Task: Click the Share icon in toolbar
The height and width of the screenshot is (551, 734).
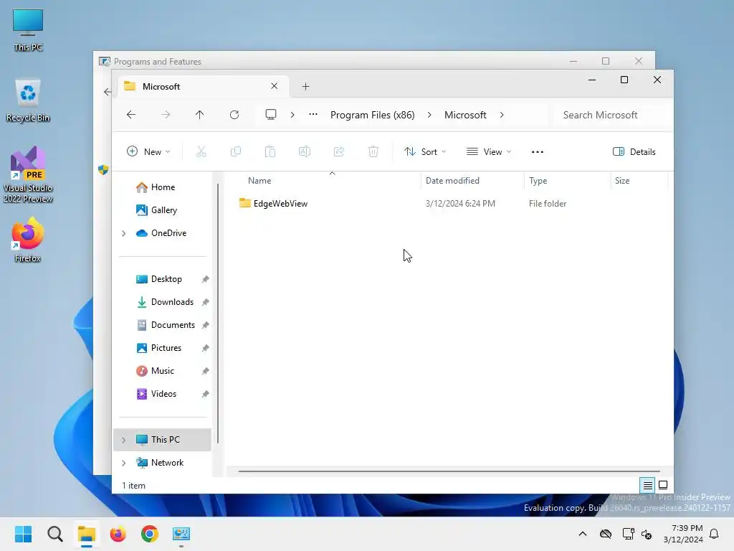Action: click(x=339, y=151)
